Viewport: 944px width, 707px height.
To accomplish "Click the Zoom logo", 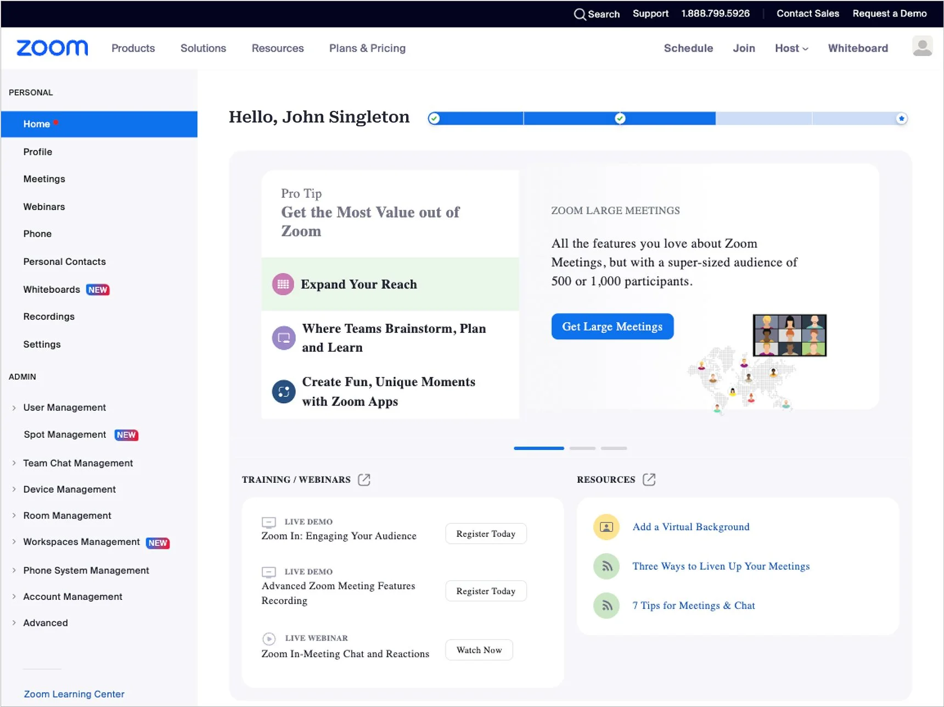I will pos(52,48).
